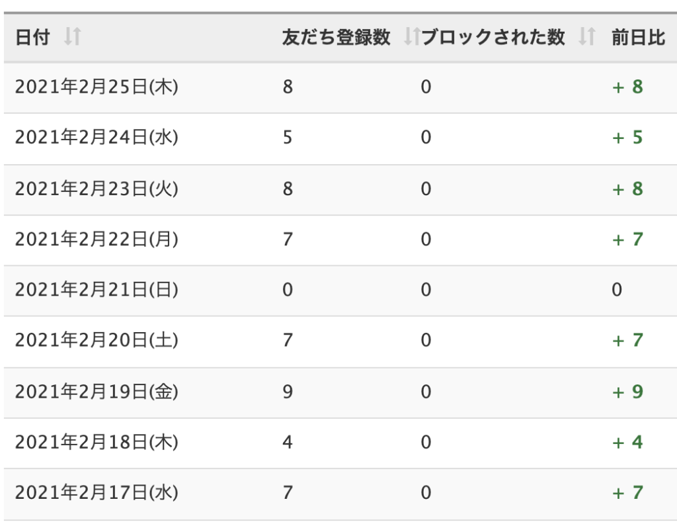This screenshot has width=677, height=526.
Task: Select the 2021年2月20日(土) date cell
Action: coord(97,341)
